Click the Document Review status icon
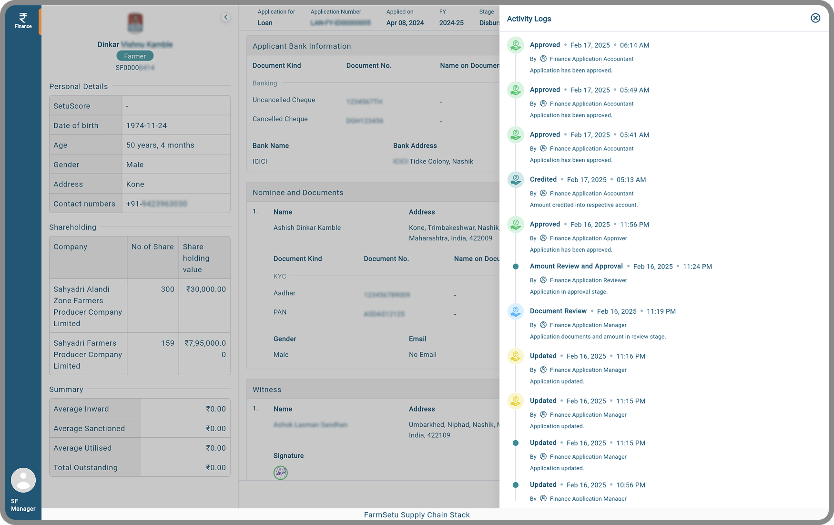 [x=515, y=311]
